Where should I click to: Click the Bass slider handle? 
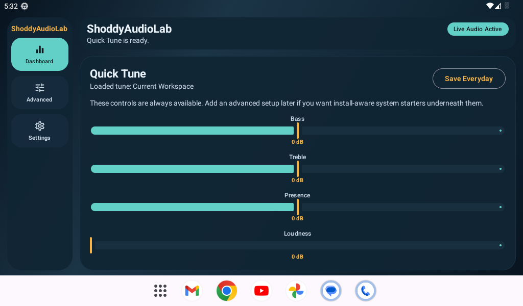tap(297, 131)
